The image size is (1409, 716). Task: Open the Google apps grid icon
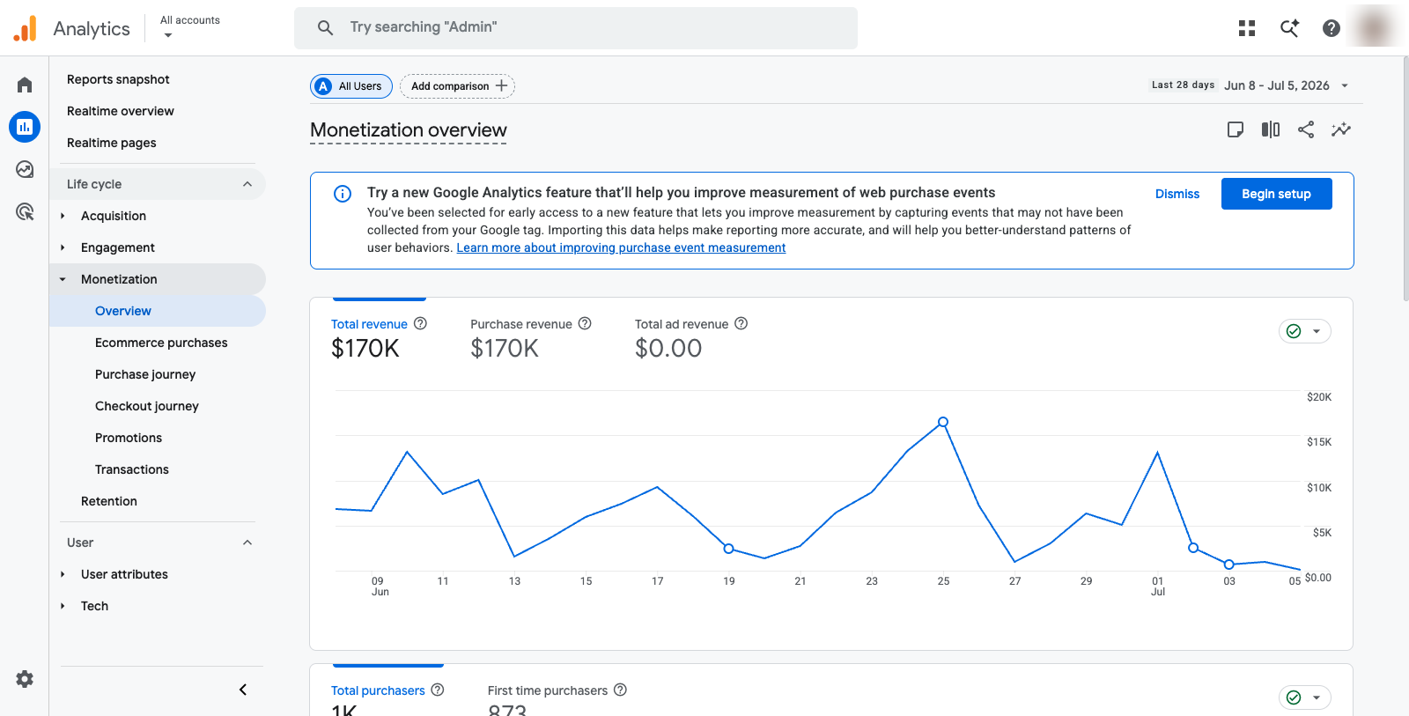pyautogui.click(x=1247, y=28)
